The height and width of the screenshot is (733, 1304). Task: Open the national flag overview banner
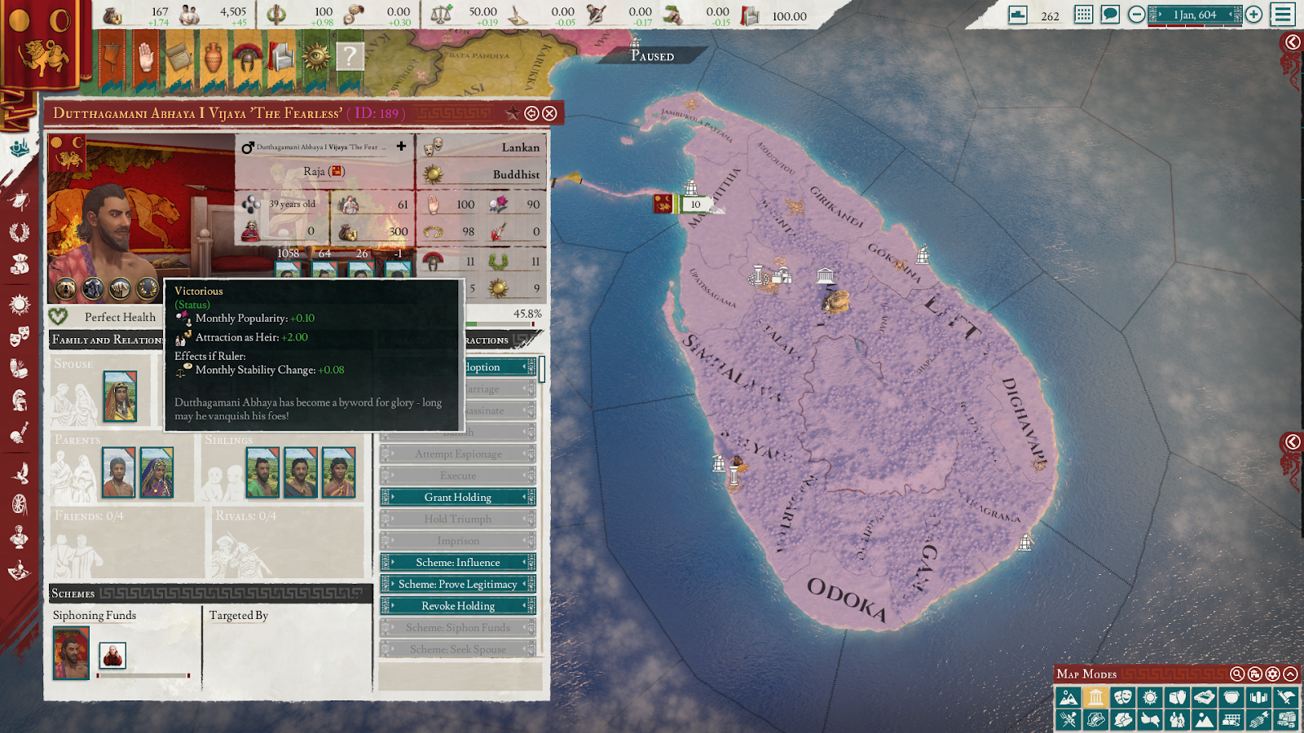[x=42, y=45]
